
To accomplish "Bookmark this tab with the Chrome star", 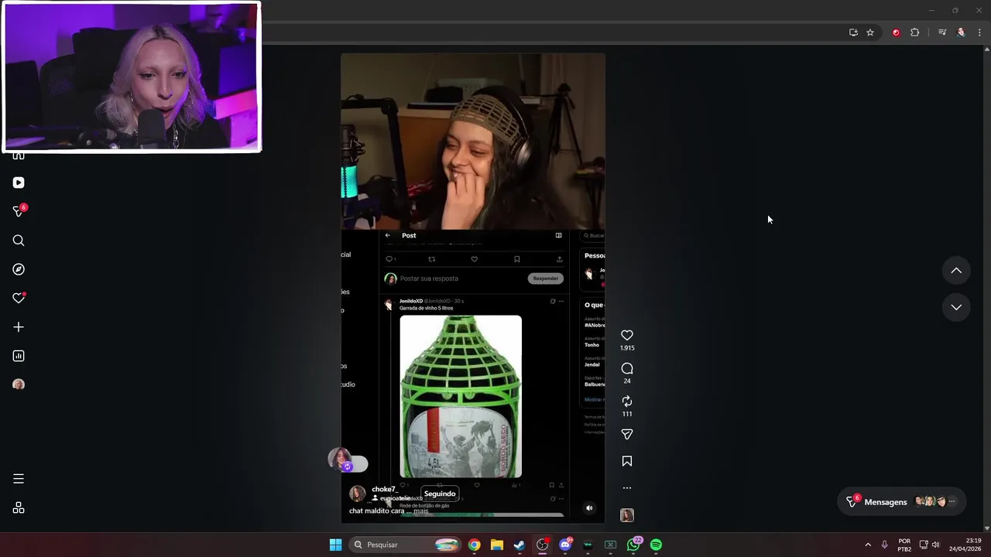I will coord(870,32).
